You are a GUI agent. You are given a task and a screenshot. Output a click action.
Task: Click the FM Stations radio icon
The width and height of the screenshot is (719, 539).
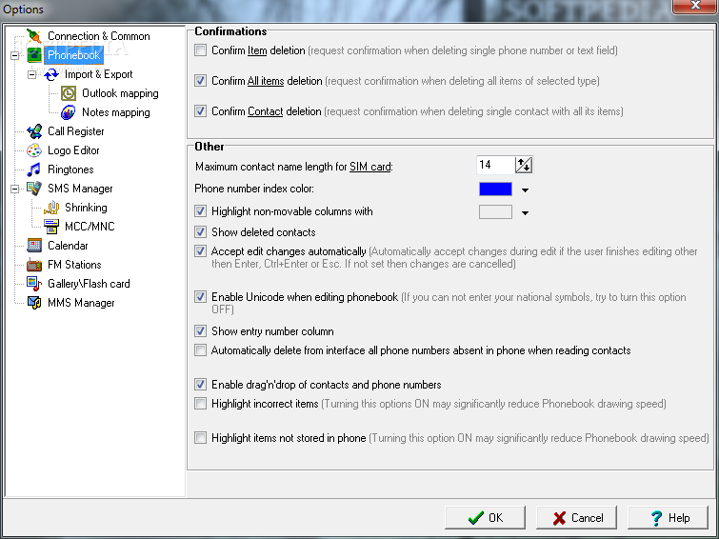coord(34,265)
